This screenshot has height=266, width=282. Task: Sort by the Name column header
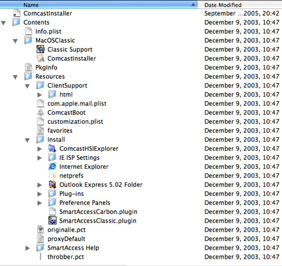click(99, 5)
